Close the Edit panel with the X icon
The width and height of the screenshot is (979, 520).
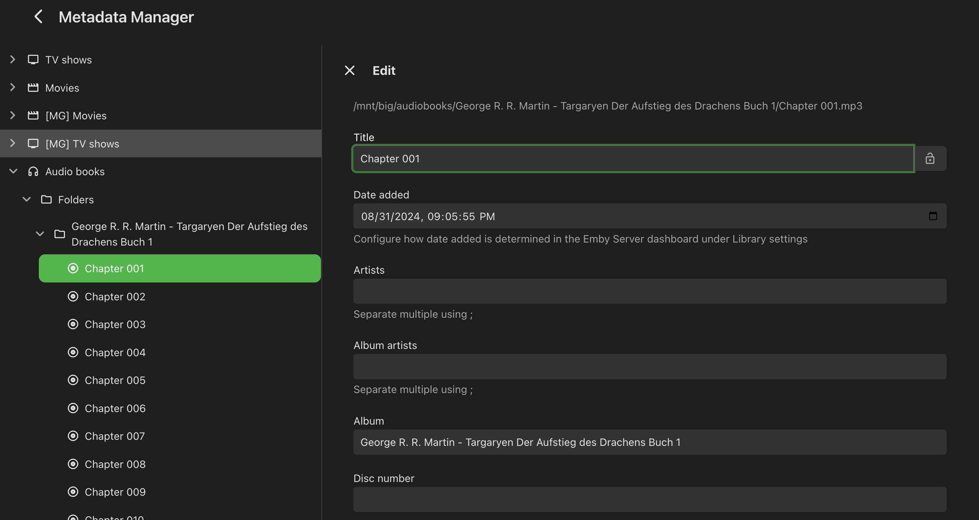click(350, 70)
